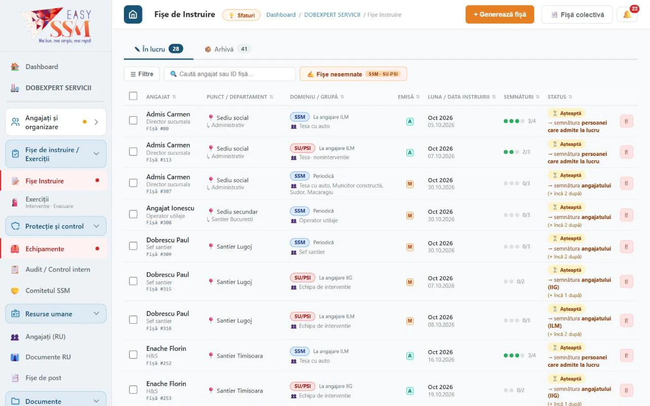Click the Generează fișă button
Screen dimensions: 650x406
pyautogui.click(x=500, y=14)
